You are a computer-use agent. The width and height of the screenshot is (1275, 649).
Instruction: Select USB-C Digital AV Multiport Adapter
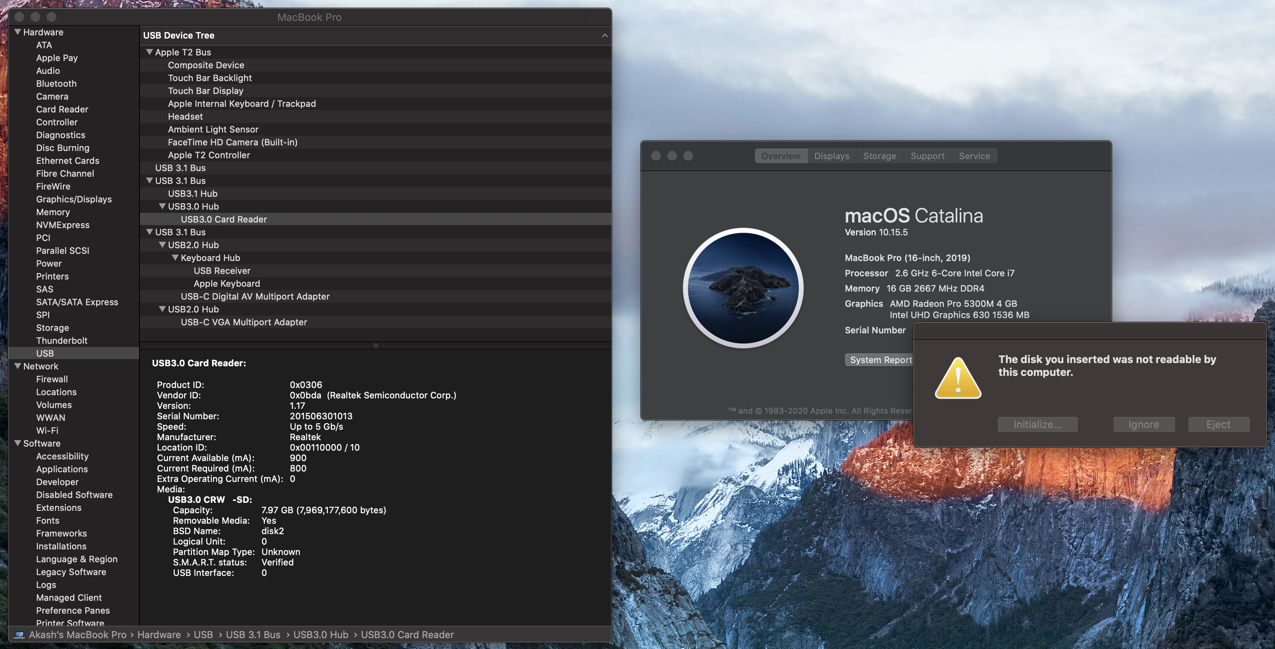pyautogui.click(x=255, y=296)
